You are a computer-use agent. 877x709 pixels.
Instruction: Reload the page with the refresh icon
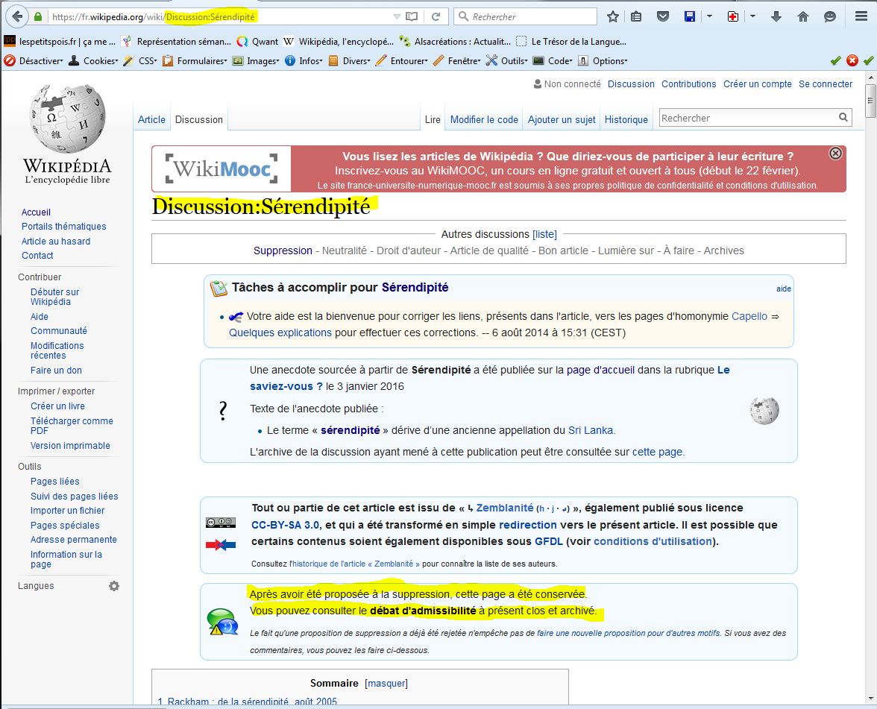point(436,16)
